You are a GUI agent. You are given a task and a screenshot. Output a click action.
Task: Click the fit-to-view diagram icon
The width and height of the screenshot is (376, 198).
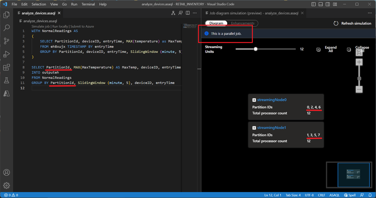pyautogui.click(x=359, y=53)
